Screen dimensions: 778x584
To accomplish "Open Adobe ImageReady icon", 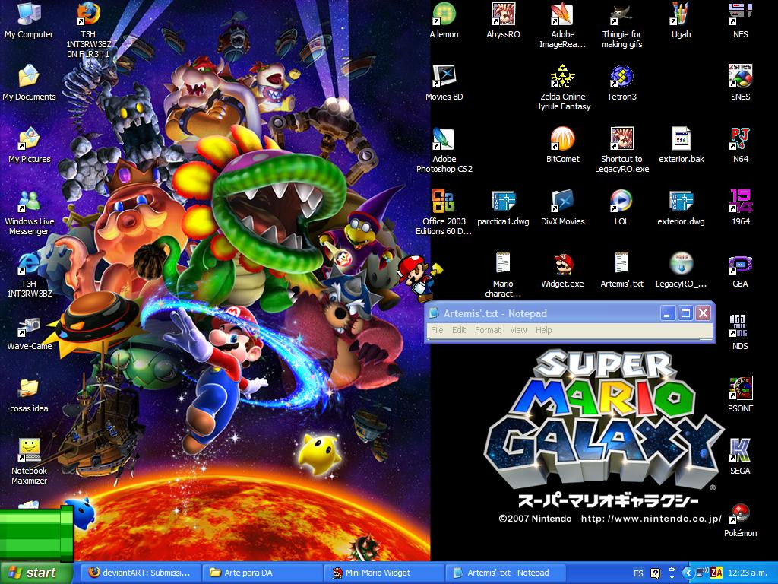I will pos(562,15).
